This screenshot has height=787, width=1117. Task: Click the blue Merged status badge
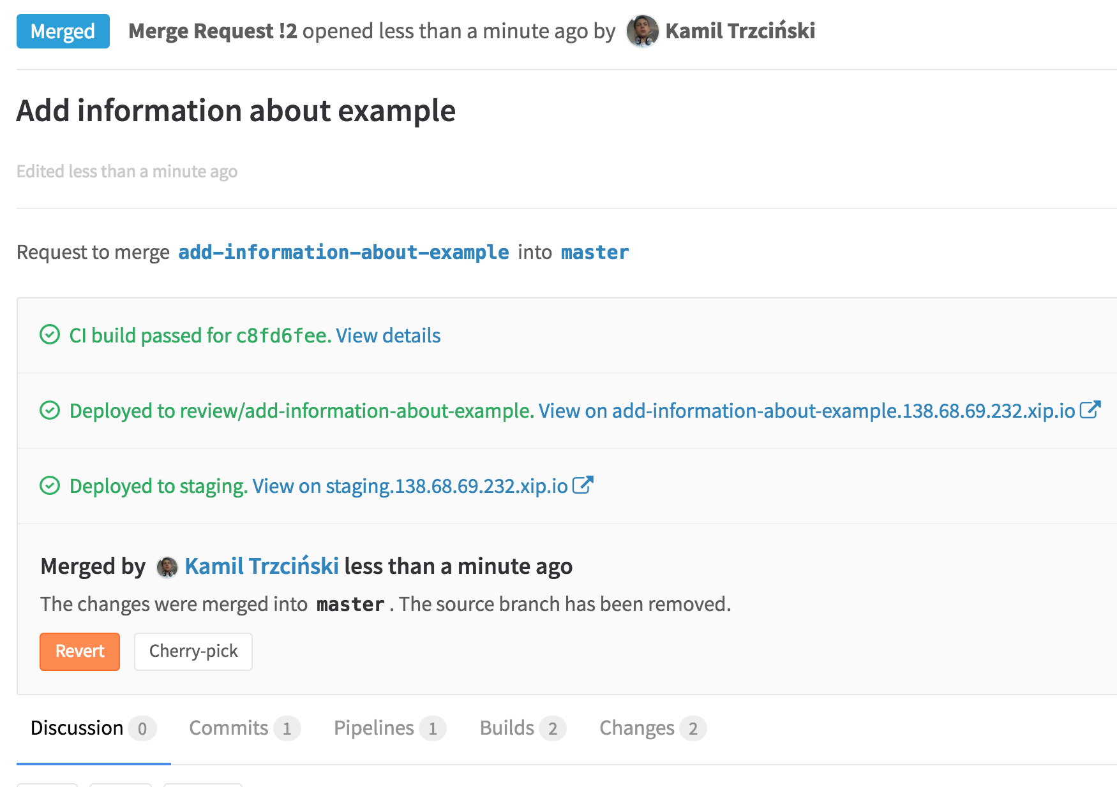pyautogui.click(x=63, y=31)
